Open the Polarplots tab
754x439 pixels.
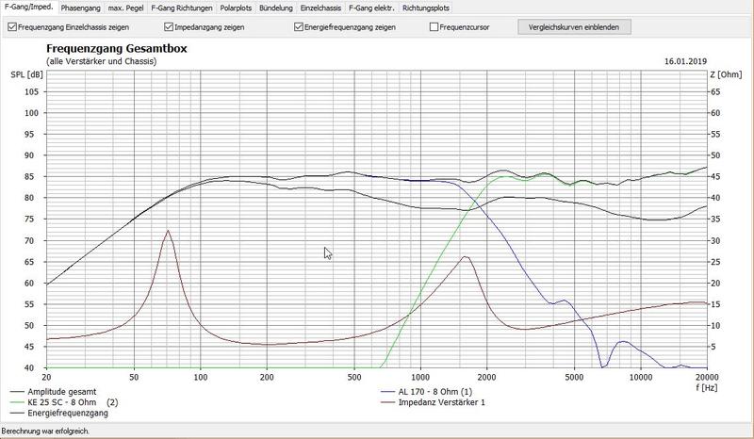236,8
